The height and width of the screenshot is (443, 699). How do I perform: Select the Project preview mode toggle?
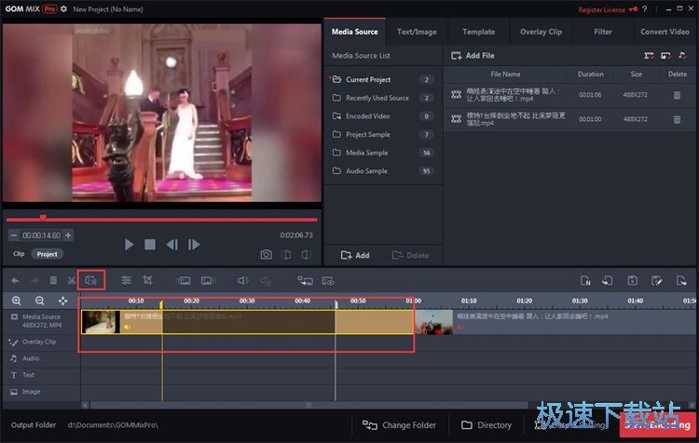(47, 253)
